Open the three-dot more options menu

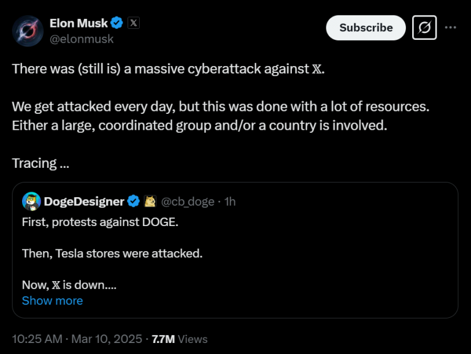pyautogui.click(x=450, y=28)
